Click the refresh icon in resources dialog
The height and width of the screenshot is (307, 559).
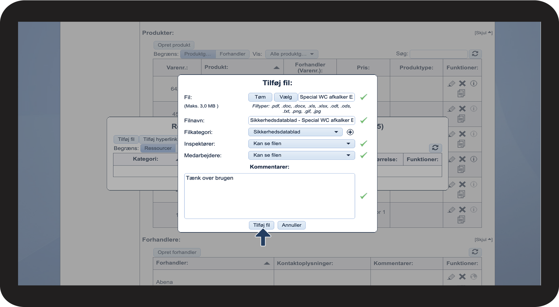(435, 148)
